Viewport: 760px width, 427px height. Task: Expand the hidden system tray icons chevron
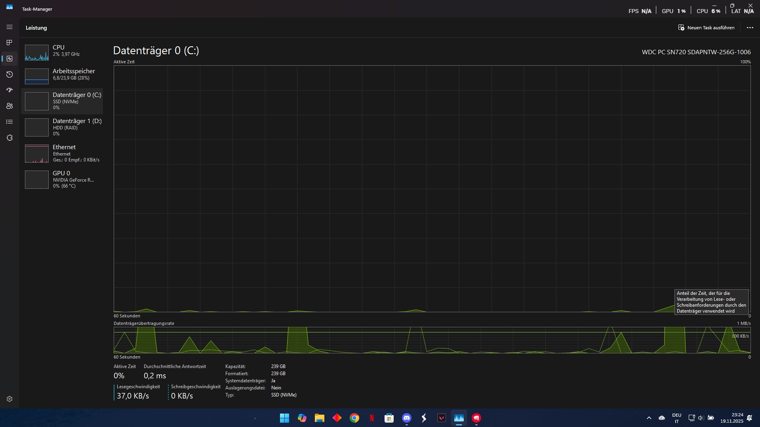649,418
